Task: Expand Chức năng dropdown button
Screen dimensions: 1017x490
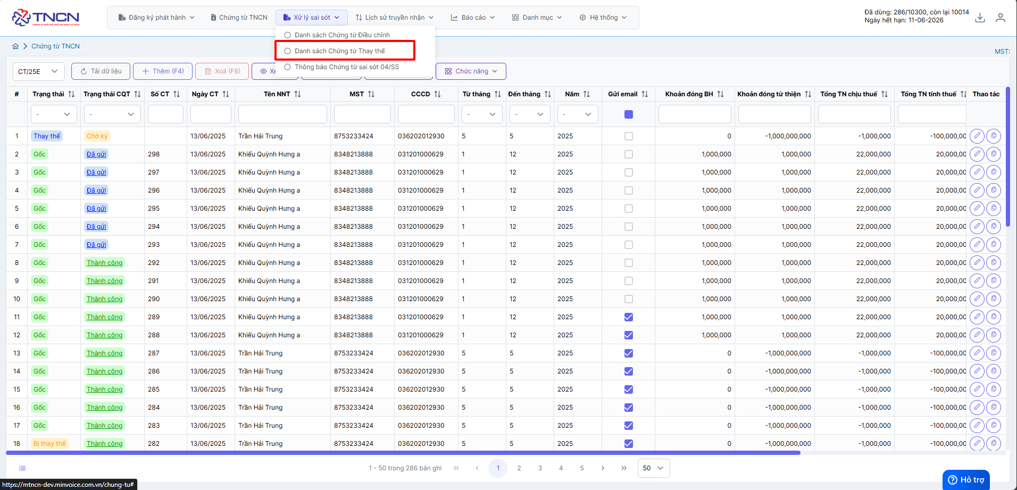Action: click(x=471, y=71)
